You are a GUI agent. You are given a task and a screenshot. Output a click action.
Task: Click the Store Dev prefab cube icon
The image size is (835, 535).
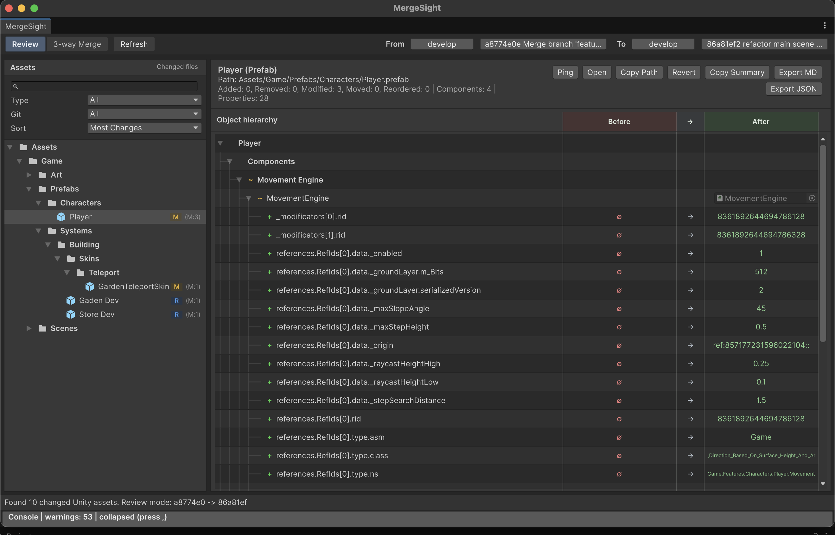pyautogui.click(x=70, y=314)
